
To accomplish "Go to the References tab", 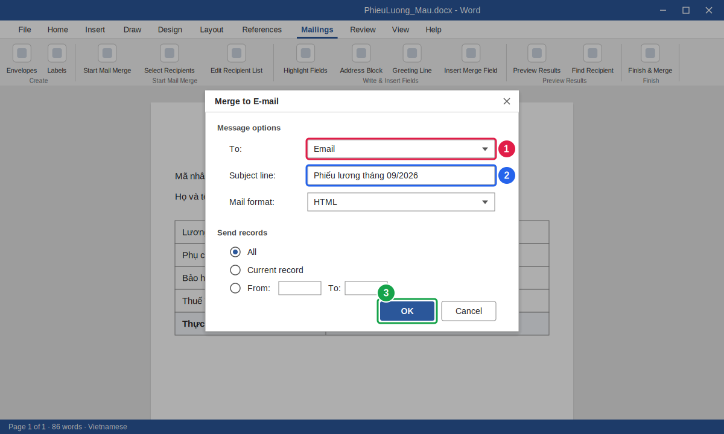I will click(262, 30).
